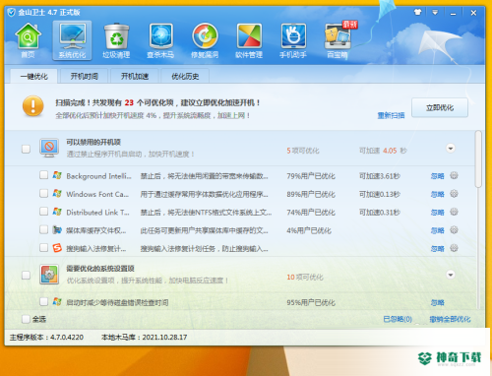
Task: Check the Windows Font Ca... item checkbox
Action: point(43,193)
